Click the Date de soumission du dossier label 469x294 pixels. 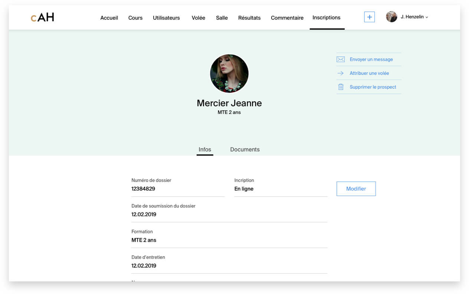point(163,206)
